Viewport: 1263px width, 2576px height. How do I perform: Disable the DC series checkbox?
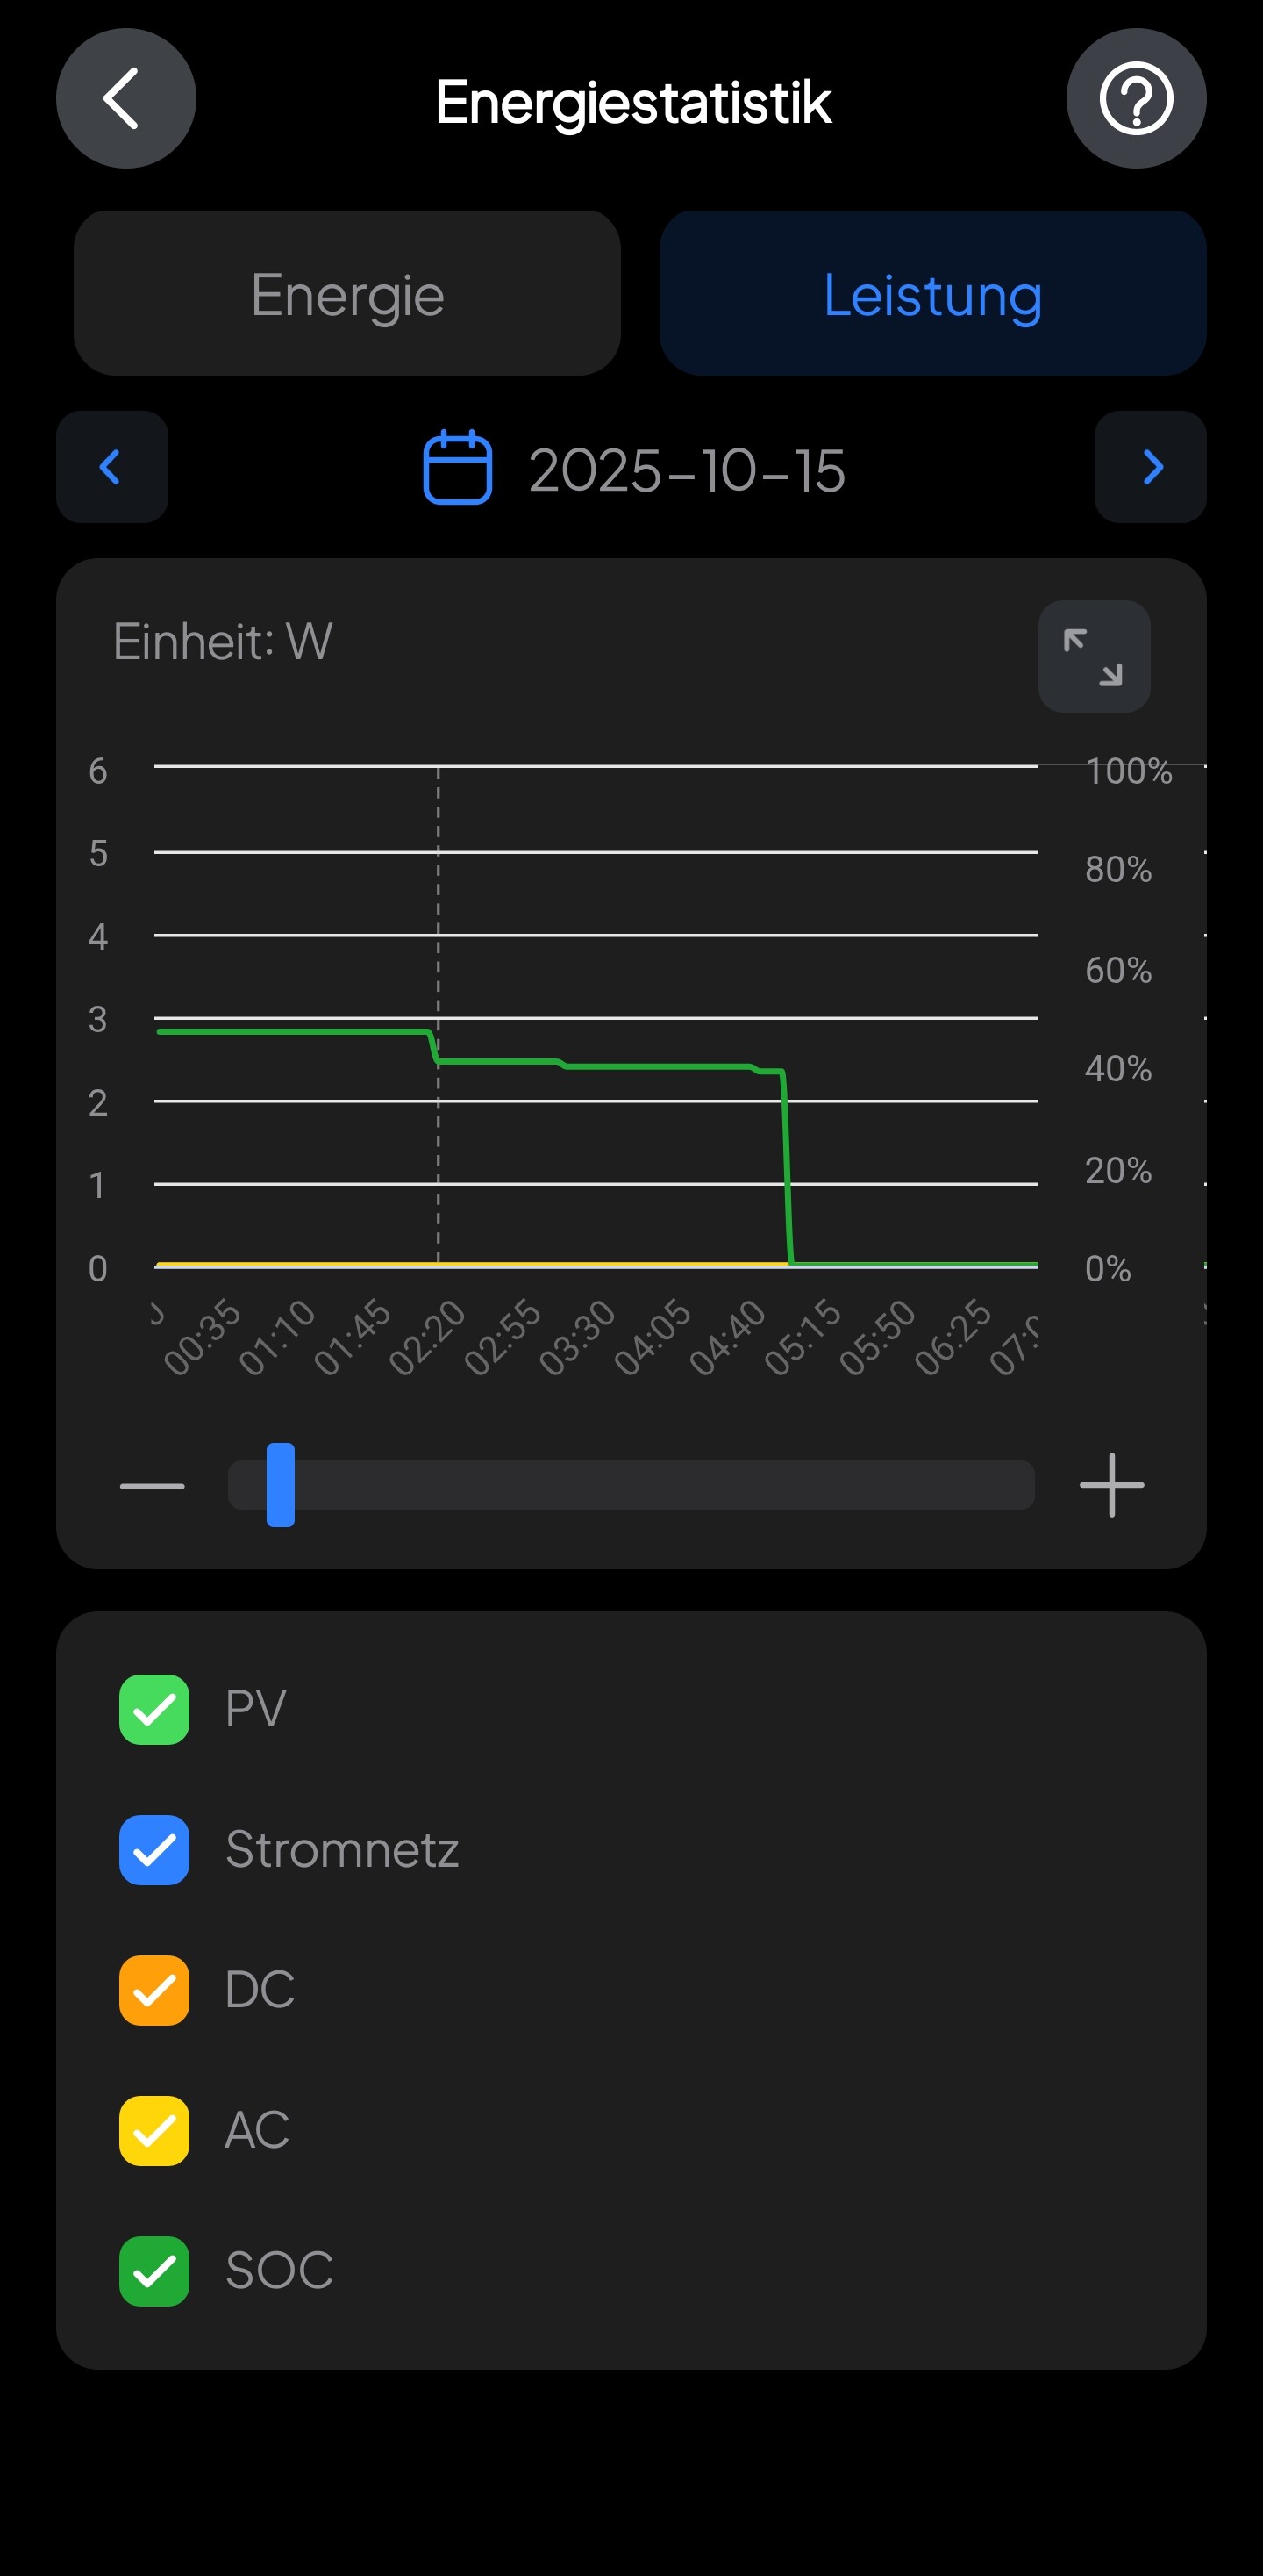point(155,1990)
